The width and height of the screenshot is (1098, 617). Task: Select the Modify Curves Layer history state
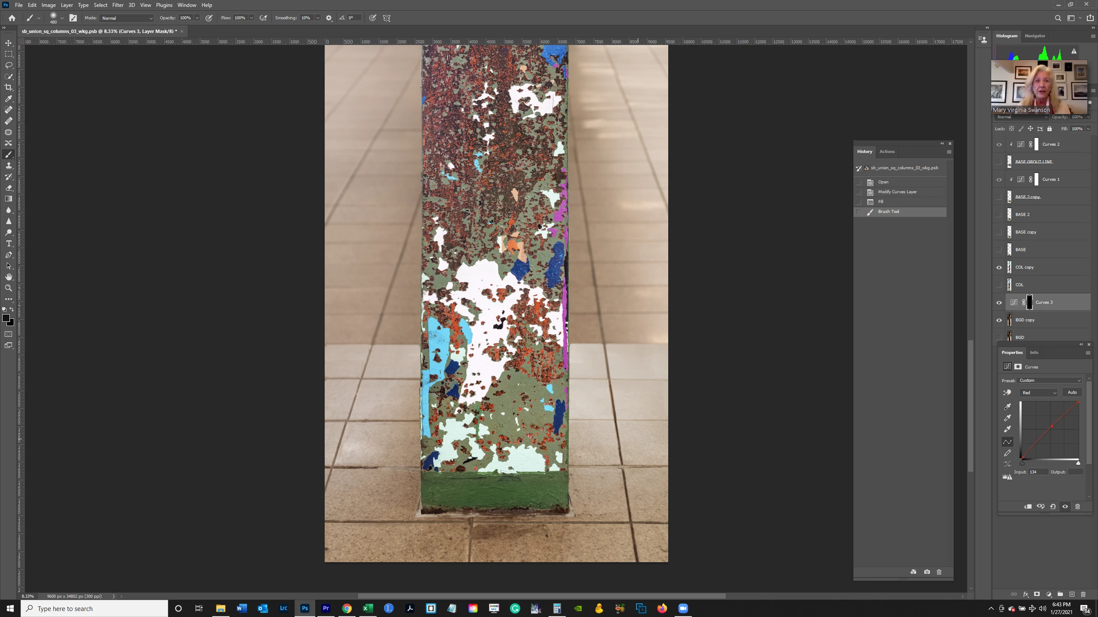point(897,192)
